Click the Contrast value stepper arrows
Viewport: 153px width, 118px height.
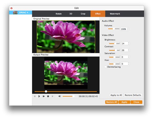[129, 50]
